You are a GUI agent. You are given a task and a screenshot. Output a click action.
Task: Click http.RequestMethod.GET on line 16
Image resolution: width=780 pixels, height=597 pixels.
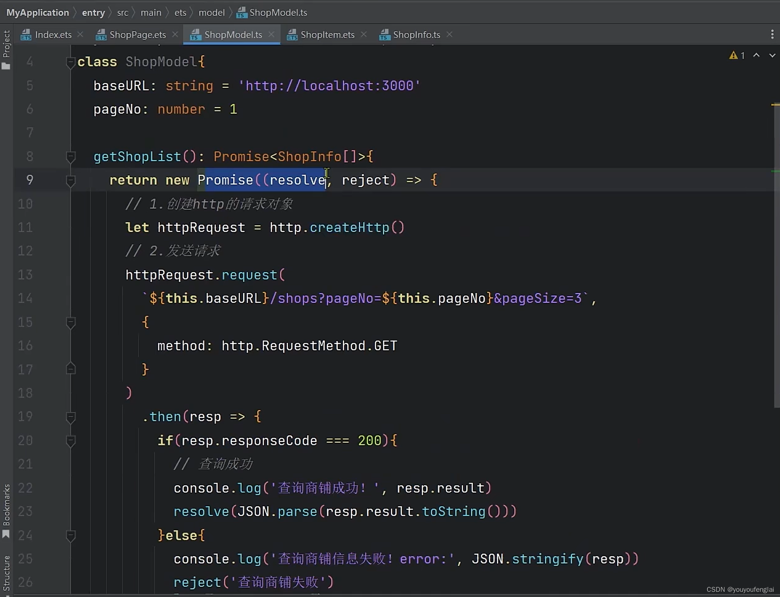tap(309, 346)
